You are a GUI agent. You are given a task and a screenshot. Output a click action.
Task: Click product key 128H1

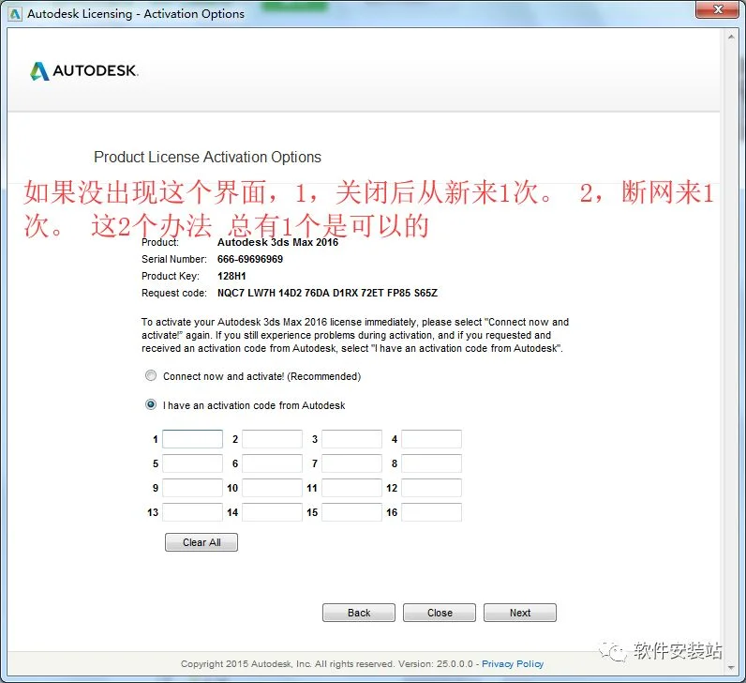pos(231,276)
